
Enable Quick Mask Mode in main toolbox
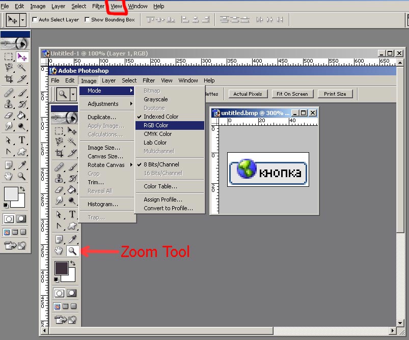tap(21, 219)
